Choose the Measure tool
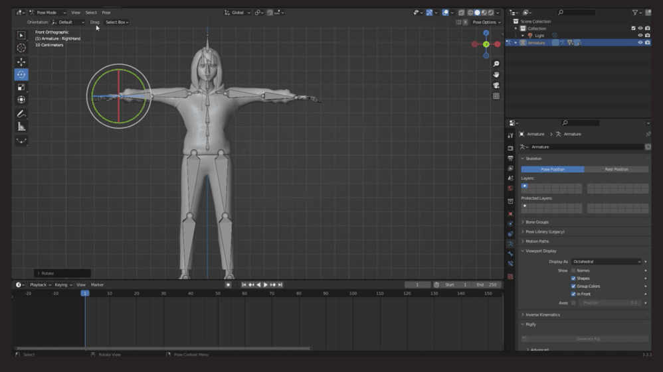Viewport: 663px width, 372px height. pyautogui.click(x=21, y=127)
